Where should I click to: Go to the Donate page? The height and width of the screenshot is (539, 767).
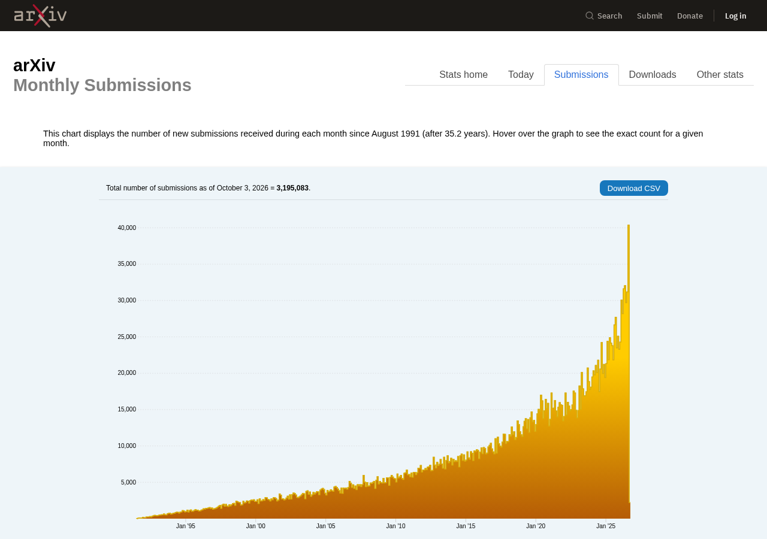(x=690, y=16)
